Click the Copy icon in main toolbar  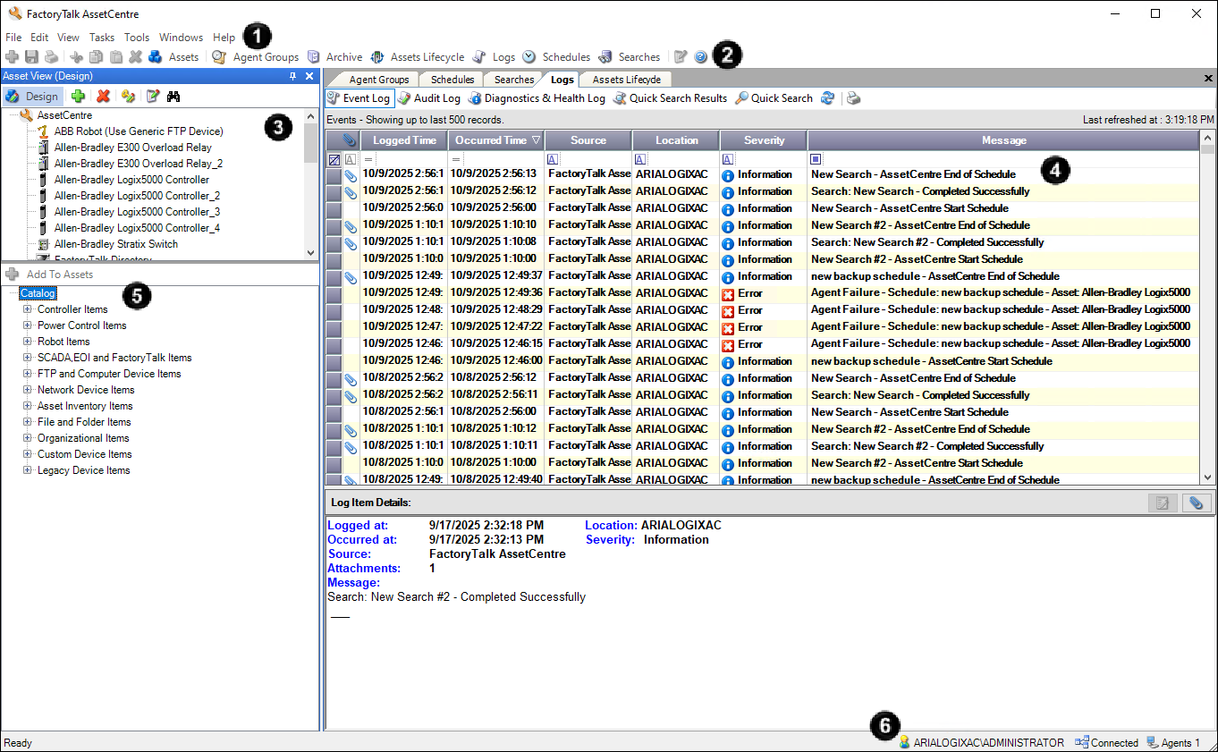(97, 57)
